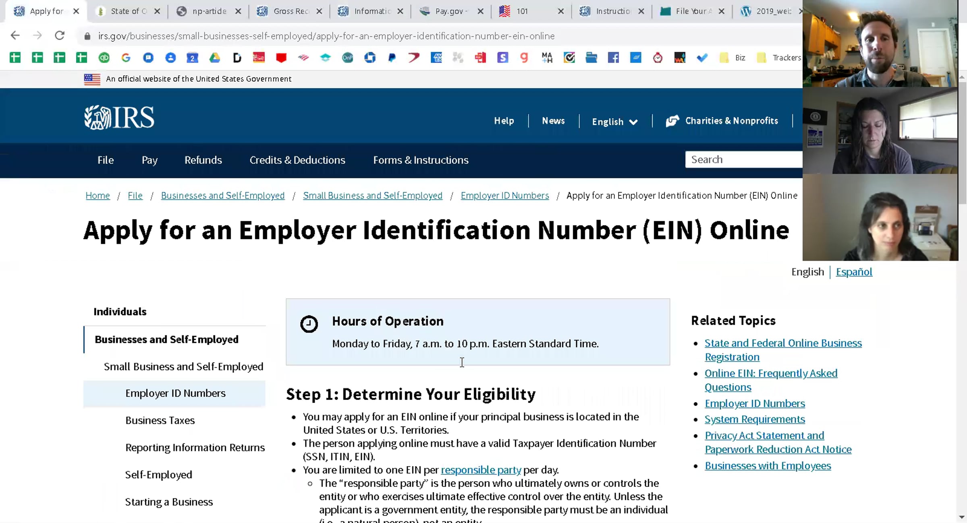This screenshot has width=967, height=523.
Task: Open the MA+H bookmark icon
Action: pyautogui.click(x=547, y=58)
